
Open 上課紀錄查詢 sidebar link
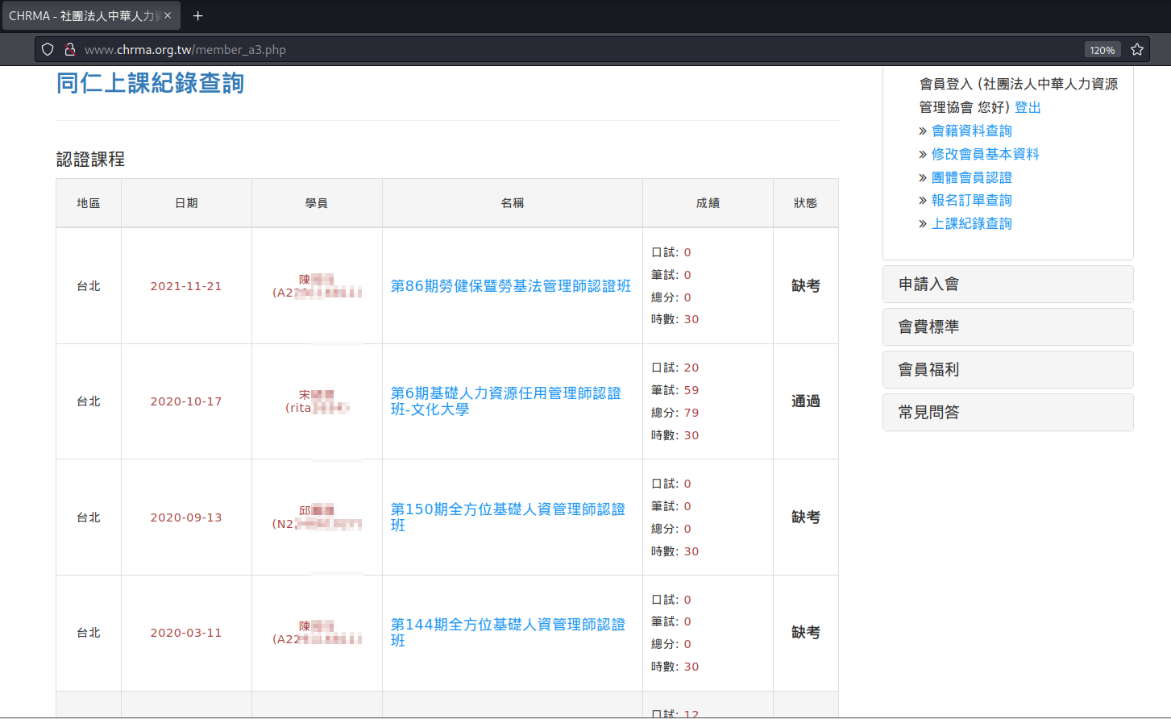tap(972, 223)
